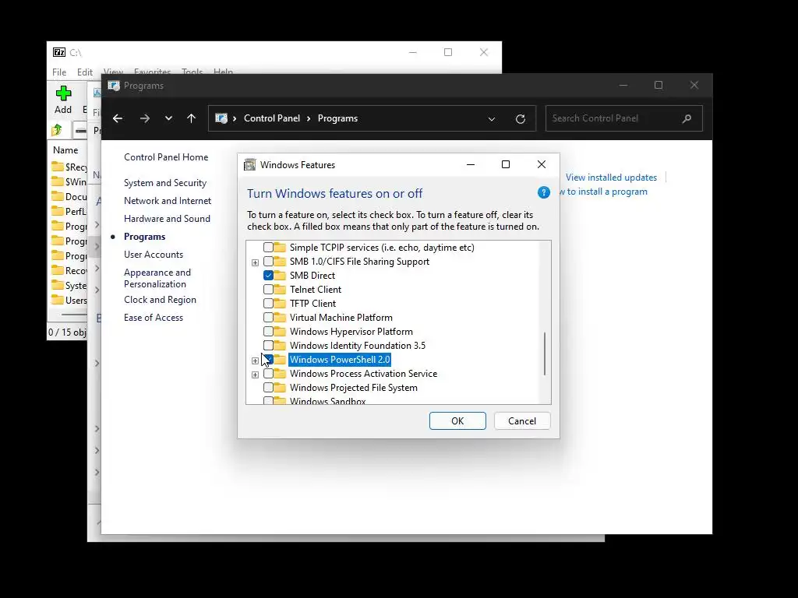Click the $Recy folder icon in 7-Zip

coord(58,167)
